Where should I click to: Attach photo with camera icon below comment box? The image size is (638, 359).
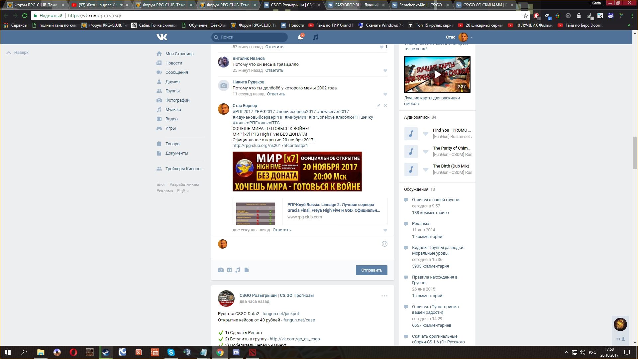[221, 270]
